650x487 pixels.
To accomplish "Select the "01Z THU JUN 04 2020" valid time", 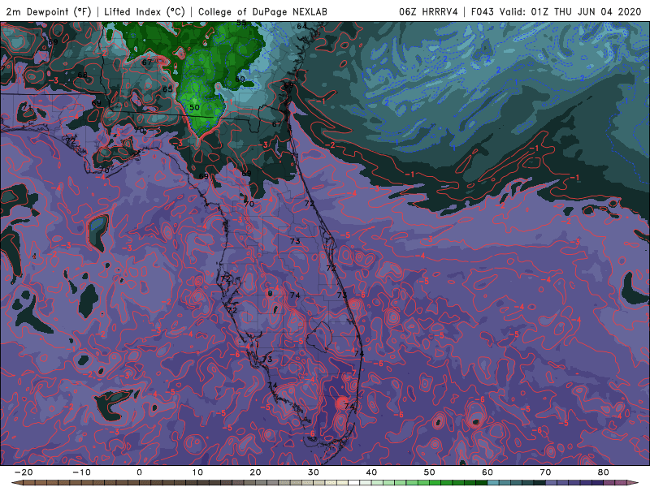I will tap(586, 12).
